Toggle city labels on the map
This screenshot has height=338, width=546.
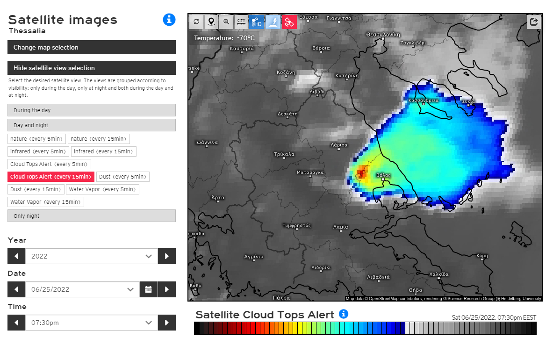click(241, 22)
